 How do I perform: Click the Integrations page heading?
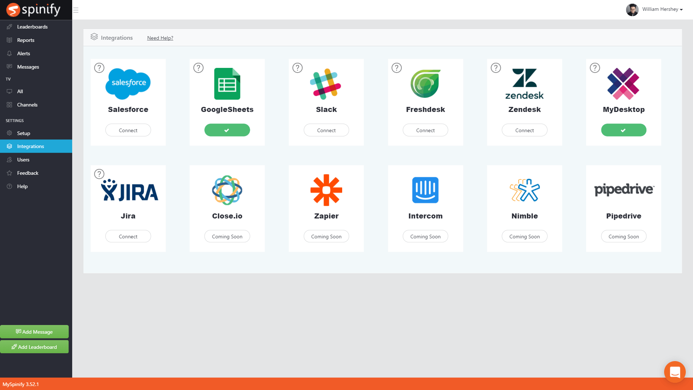click(117, 38)
